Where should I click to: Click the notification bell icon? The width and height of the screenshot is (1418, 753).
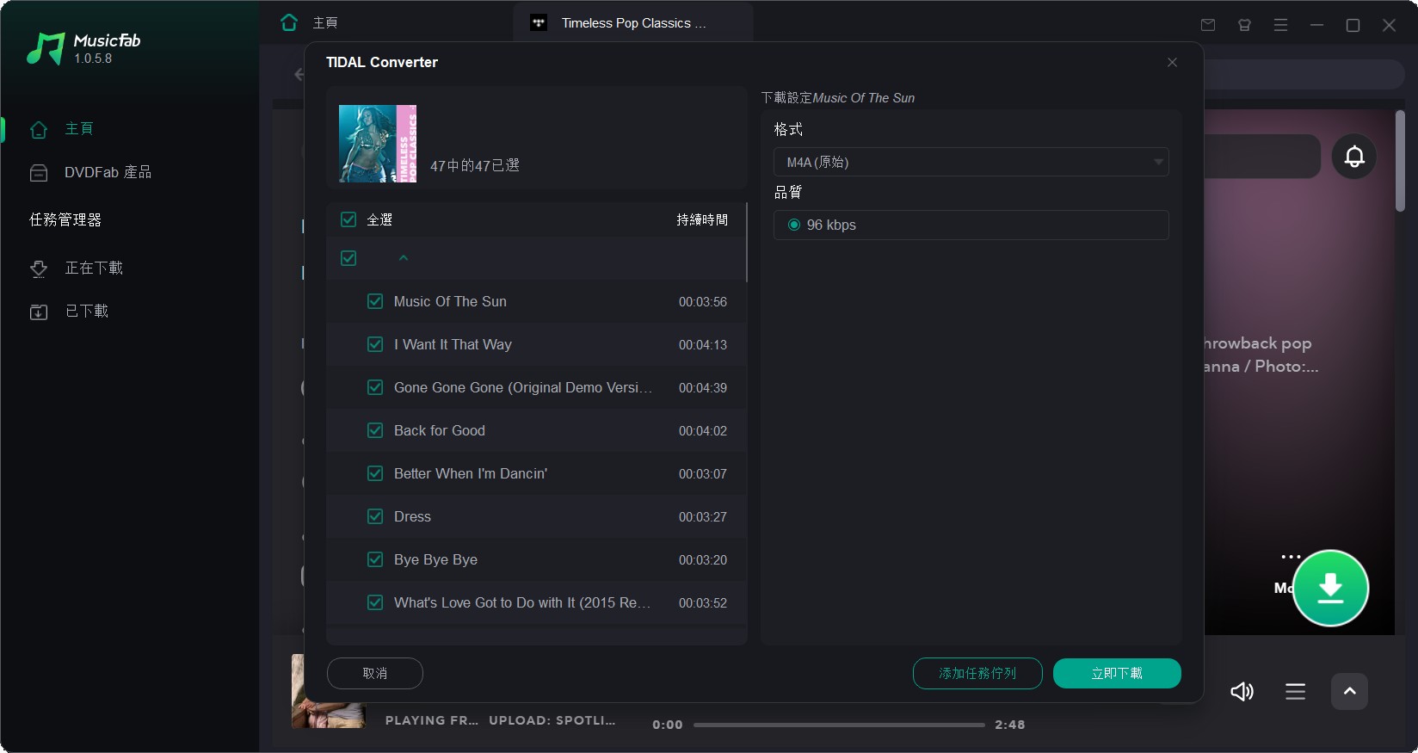(1354, 156)
